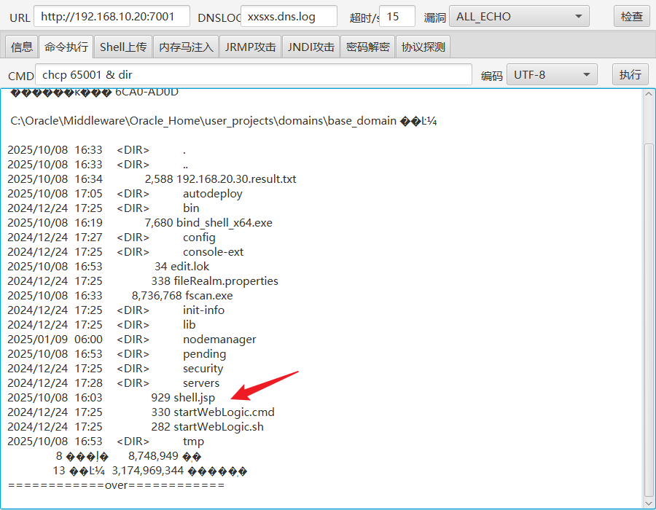656x510 pixels.
Task: Click the bind_shell_x64.exe line in output
Action: coord(224,223)
